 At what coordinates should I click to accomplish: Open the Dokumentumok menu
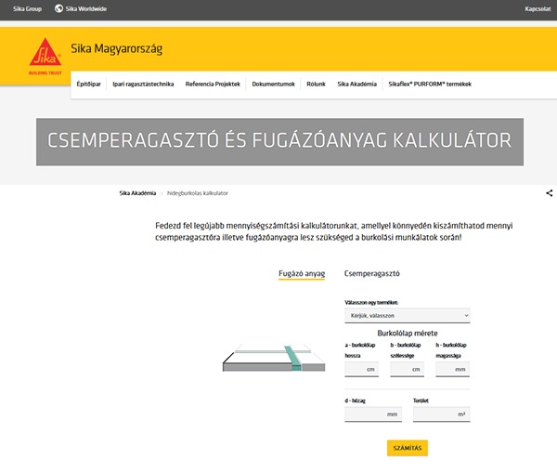[x=274, y=85]
